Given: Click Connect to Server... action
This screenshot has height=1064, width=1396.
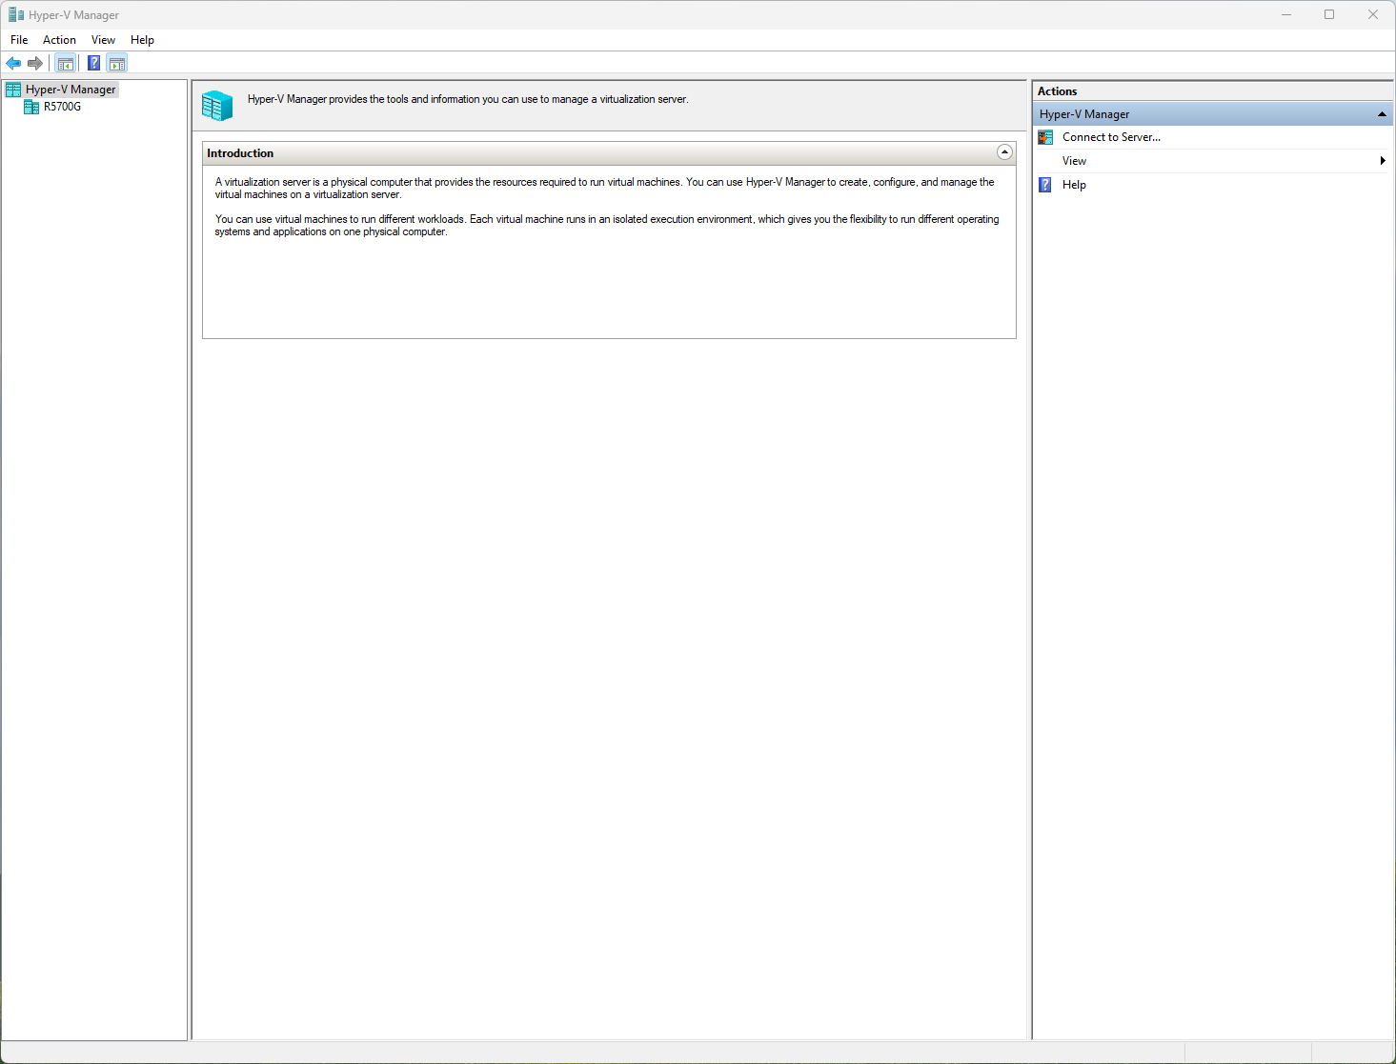Looking at the screenshot, I should [x=1111, y=137].
